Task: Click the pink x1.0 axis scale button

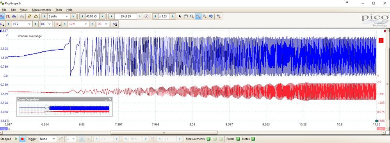Action: (381, 129)
